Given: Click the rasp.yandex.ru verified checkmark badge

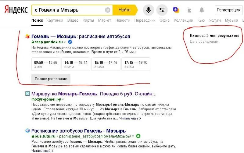Looking at the screenshot, I should pos(70,42).
